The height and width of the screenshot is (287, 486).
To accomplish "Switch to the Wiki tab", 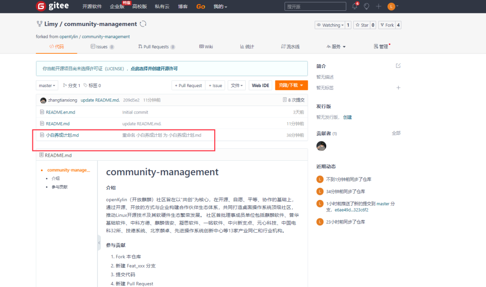I will click(206, 47).
